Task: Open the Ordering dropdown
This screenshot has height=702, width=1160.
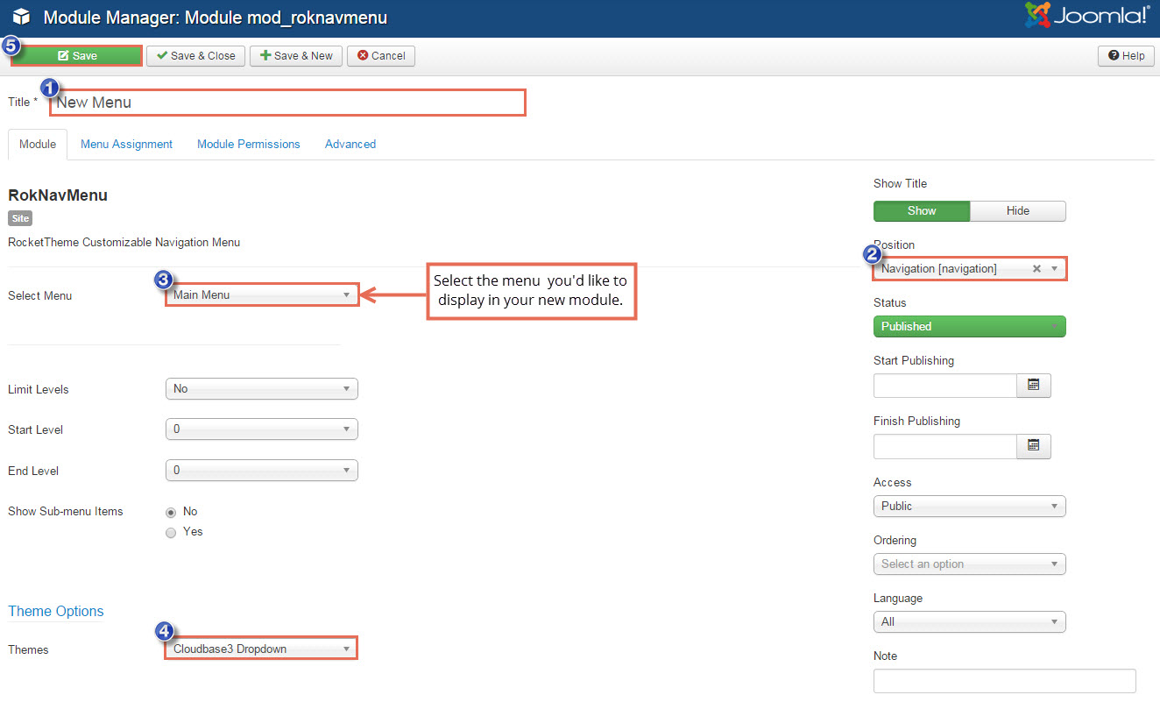Action: pyautogui.click(x=970, y=564)
